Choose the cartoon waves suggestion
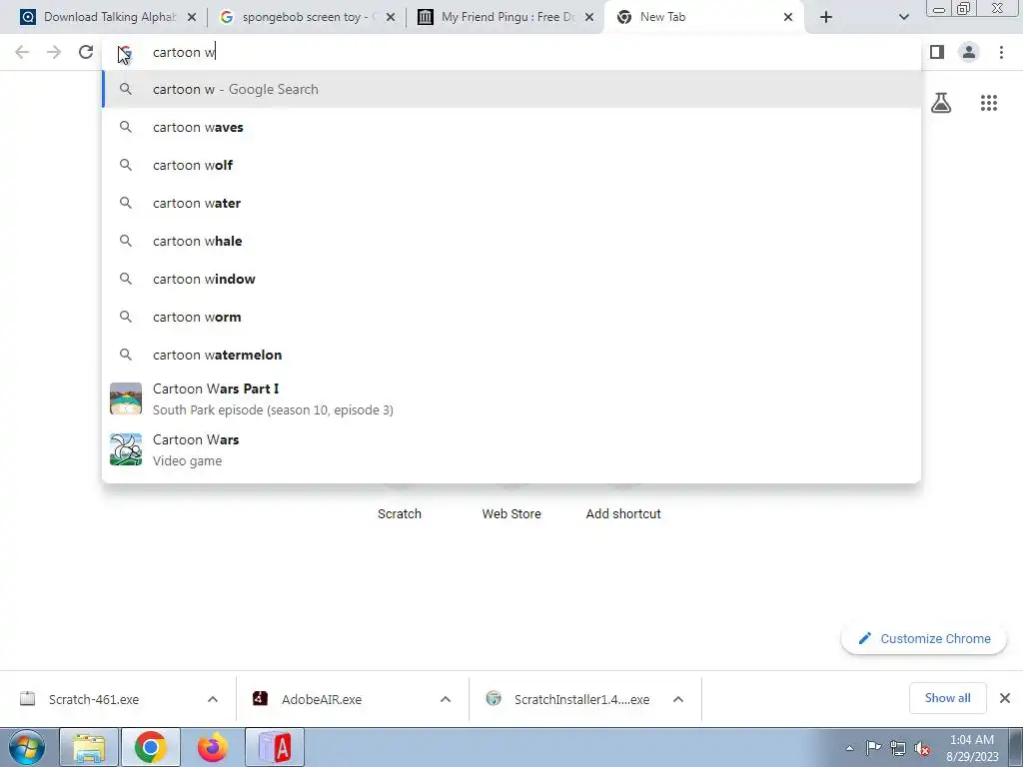This screenshot has width=1023, height=767. 511,127
